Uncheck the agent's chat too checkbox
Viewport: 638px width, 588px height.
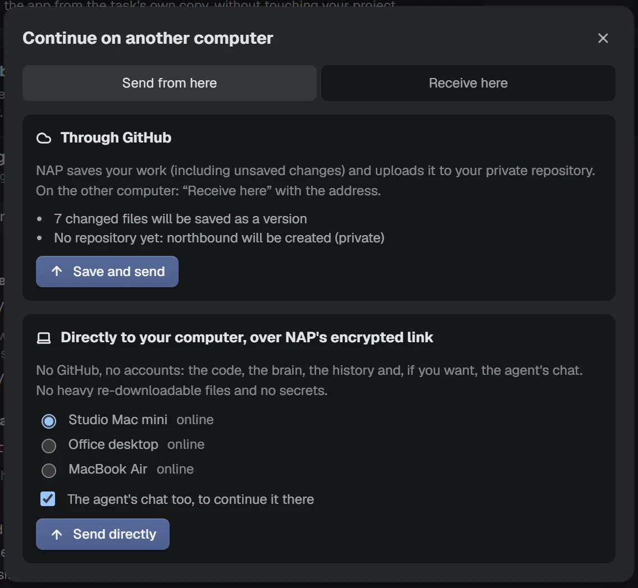48,499
